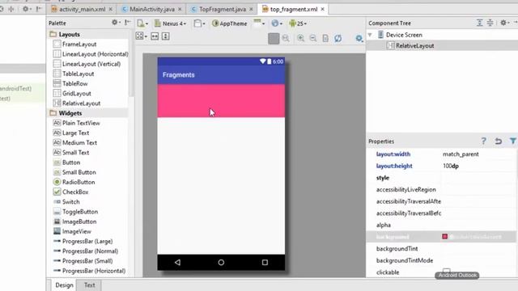Viewport: 518px width, 291px height.
Task: Expand all in Component Tree
Action: click(x=479, y=23)
